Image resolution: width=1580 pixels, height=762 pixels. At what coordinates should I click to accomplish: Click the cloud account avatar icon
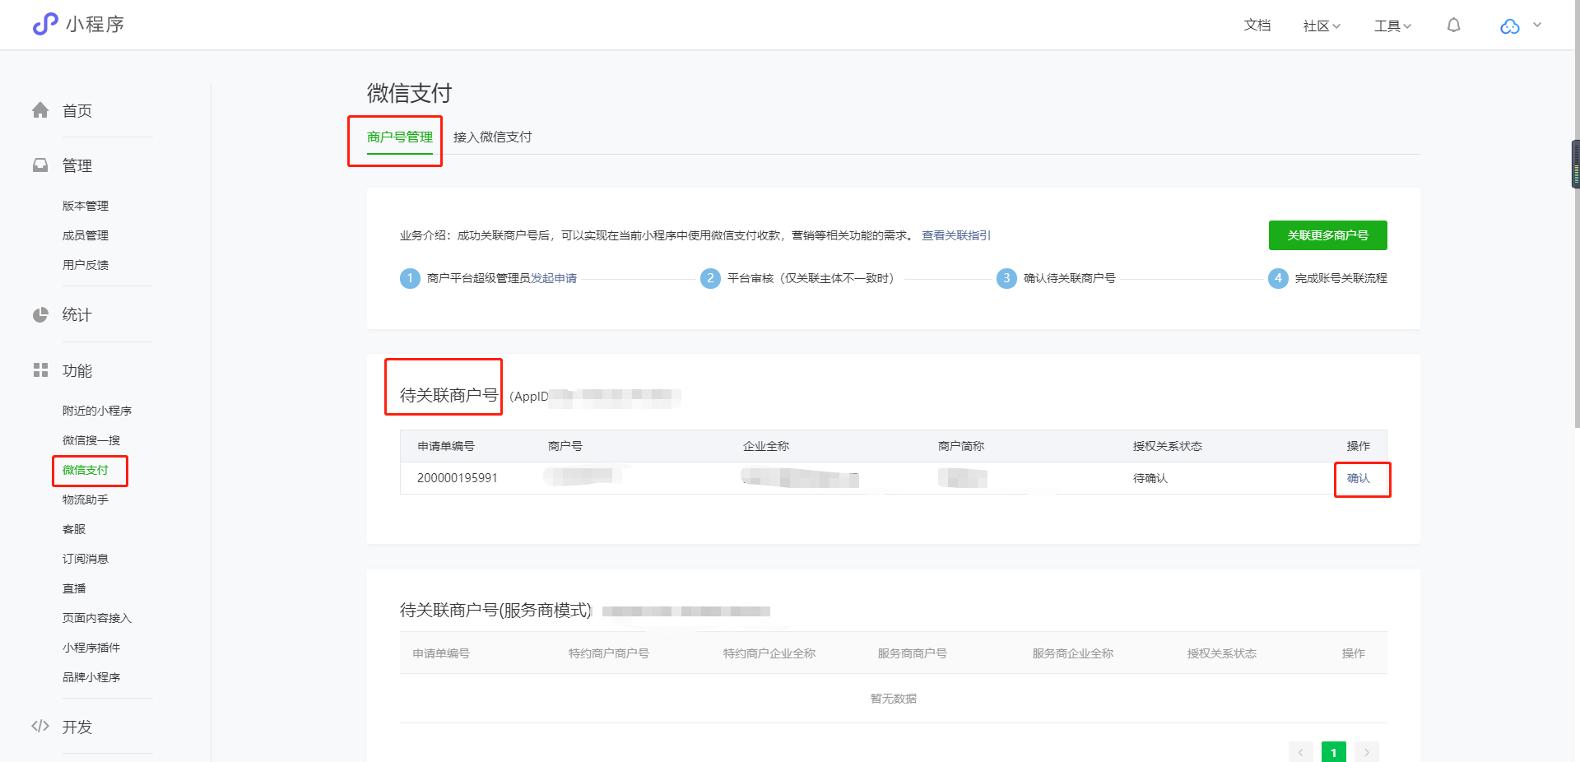[x=1509, y=26]
